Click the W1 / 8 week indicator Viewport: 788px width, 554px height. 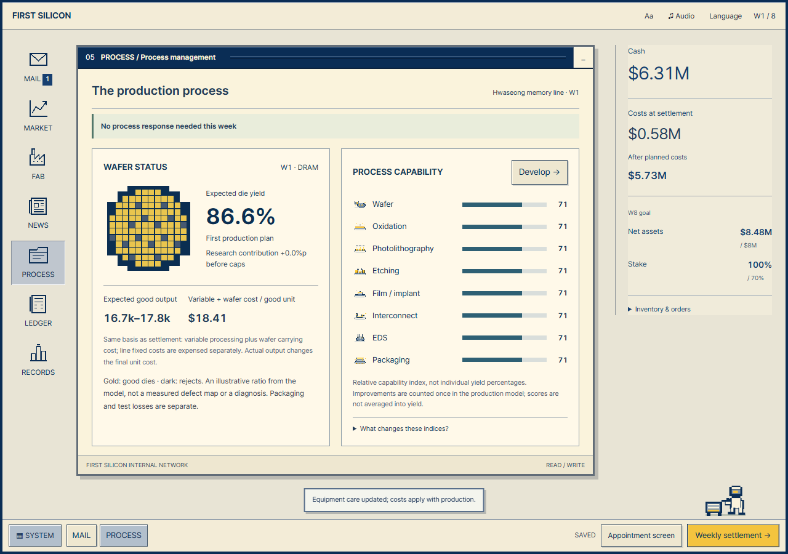(x=765, y=16)
